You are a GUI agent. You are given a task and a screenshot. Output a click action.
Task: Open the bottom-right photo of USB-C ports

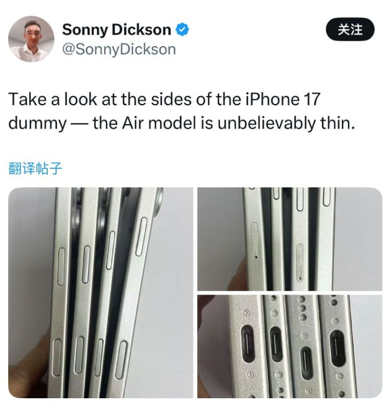tap(290, 346)
